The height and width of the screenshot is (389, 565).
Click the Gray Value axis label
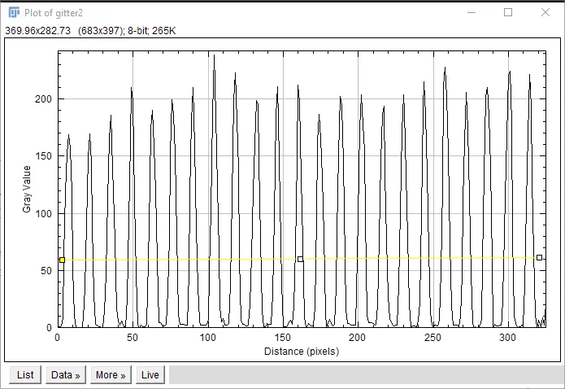(27, 189)
